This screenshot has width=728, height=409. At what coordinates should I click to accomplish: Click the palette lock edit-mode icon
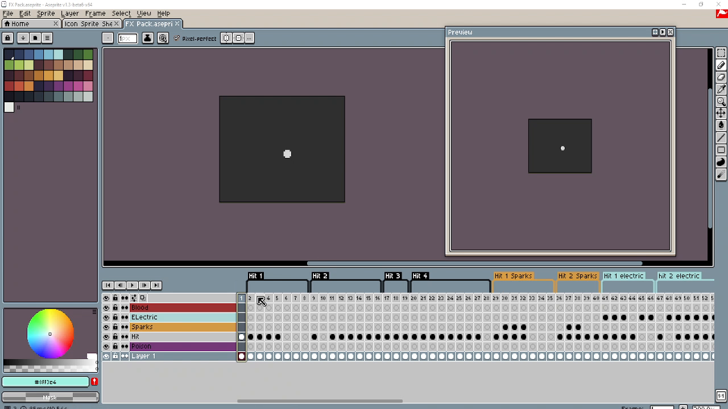click(x=8, y=38)
